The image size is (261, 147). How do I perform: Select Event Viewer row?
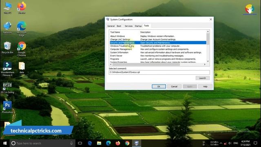click(x=158, y=56)
